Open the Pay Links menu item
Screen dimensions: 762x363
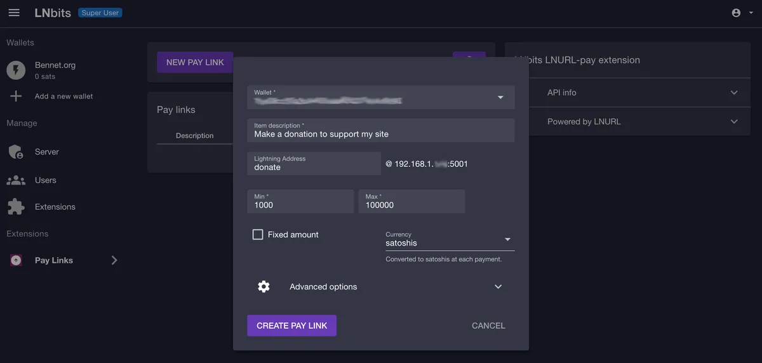(54, 260)
